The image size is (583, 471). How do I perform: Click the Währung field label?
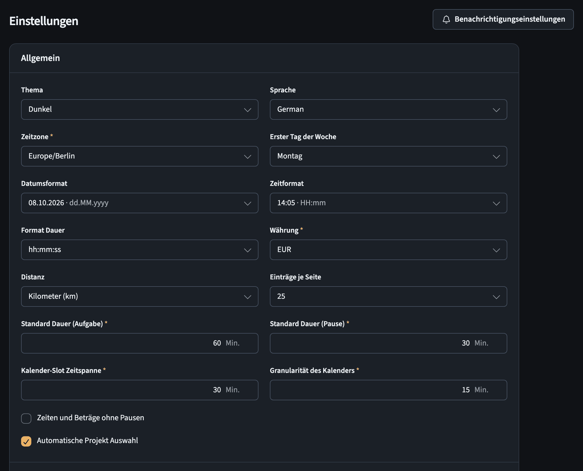tap(284, 230)
